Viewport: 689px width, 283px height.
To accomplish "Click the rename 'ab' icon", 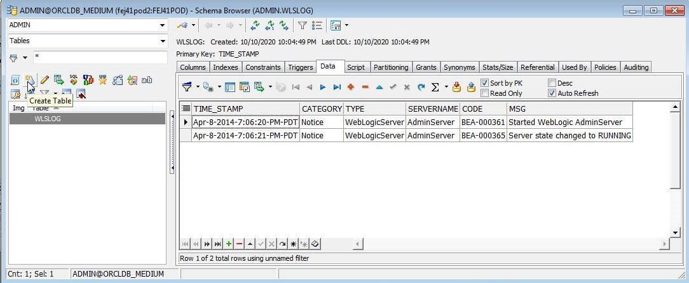I will (147, 80).
